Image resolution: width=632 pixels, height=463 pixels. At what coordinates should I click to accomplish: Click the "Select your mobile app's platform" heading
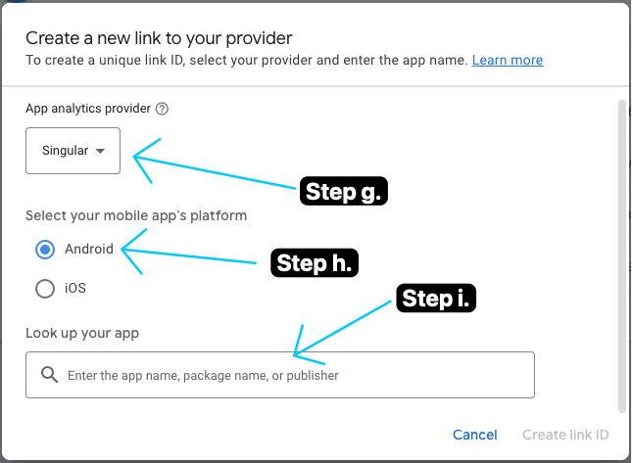coord(136,215)
